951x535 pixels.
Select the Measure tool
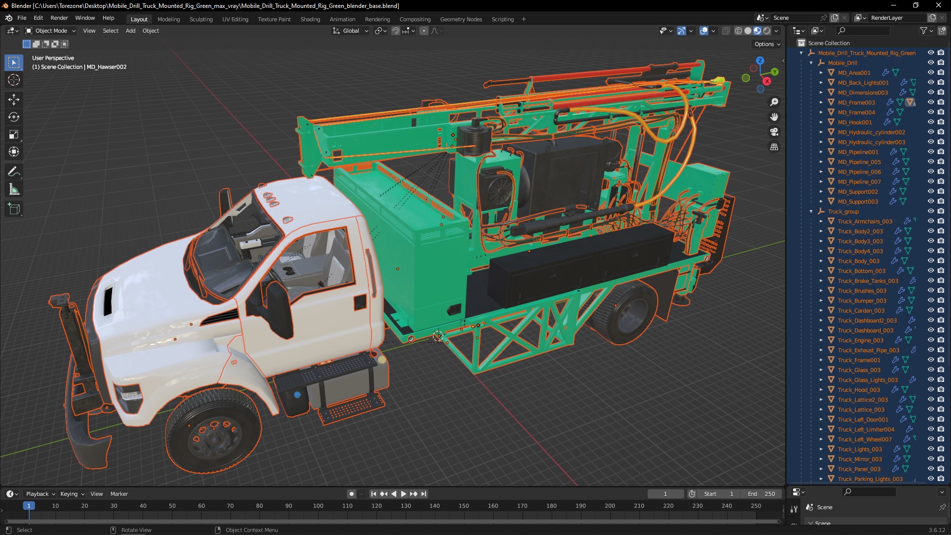(14, 189)
